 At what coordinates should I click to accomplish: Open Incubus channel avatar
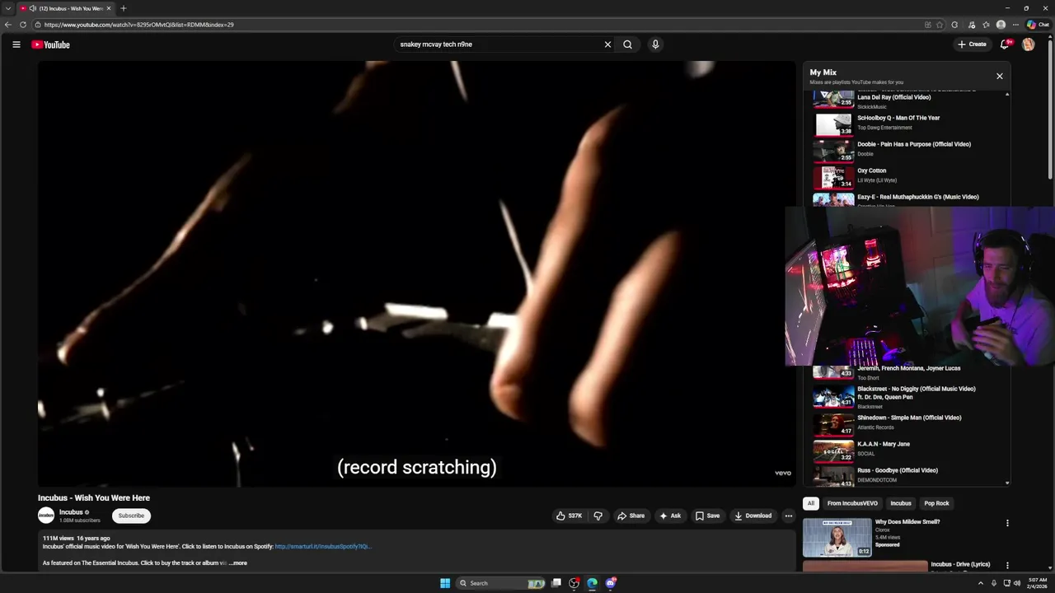coord(46,516)
